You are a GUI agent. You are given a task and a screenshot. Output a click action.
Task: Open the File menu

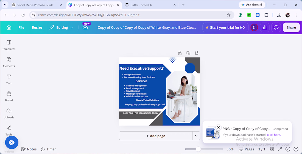(x=21, y=27)
